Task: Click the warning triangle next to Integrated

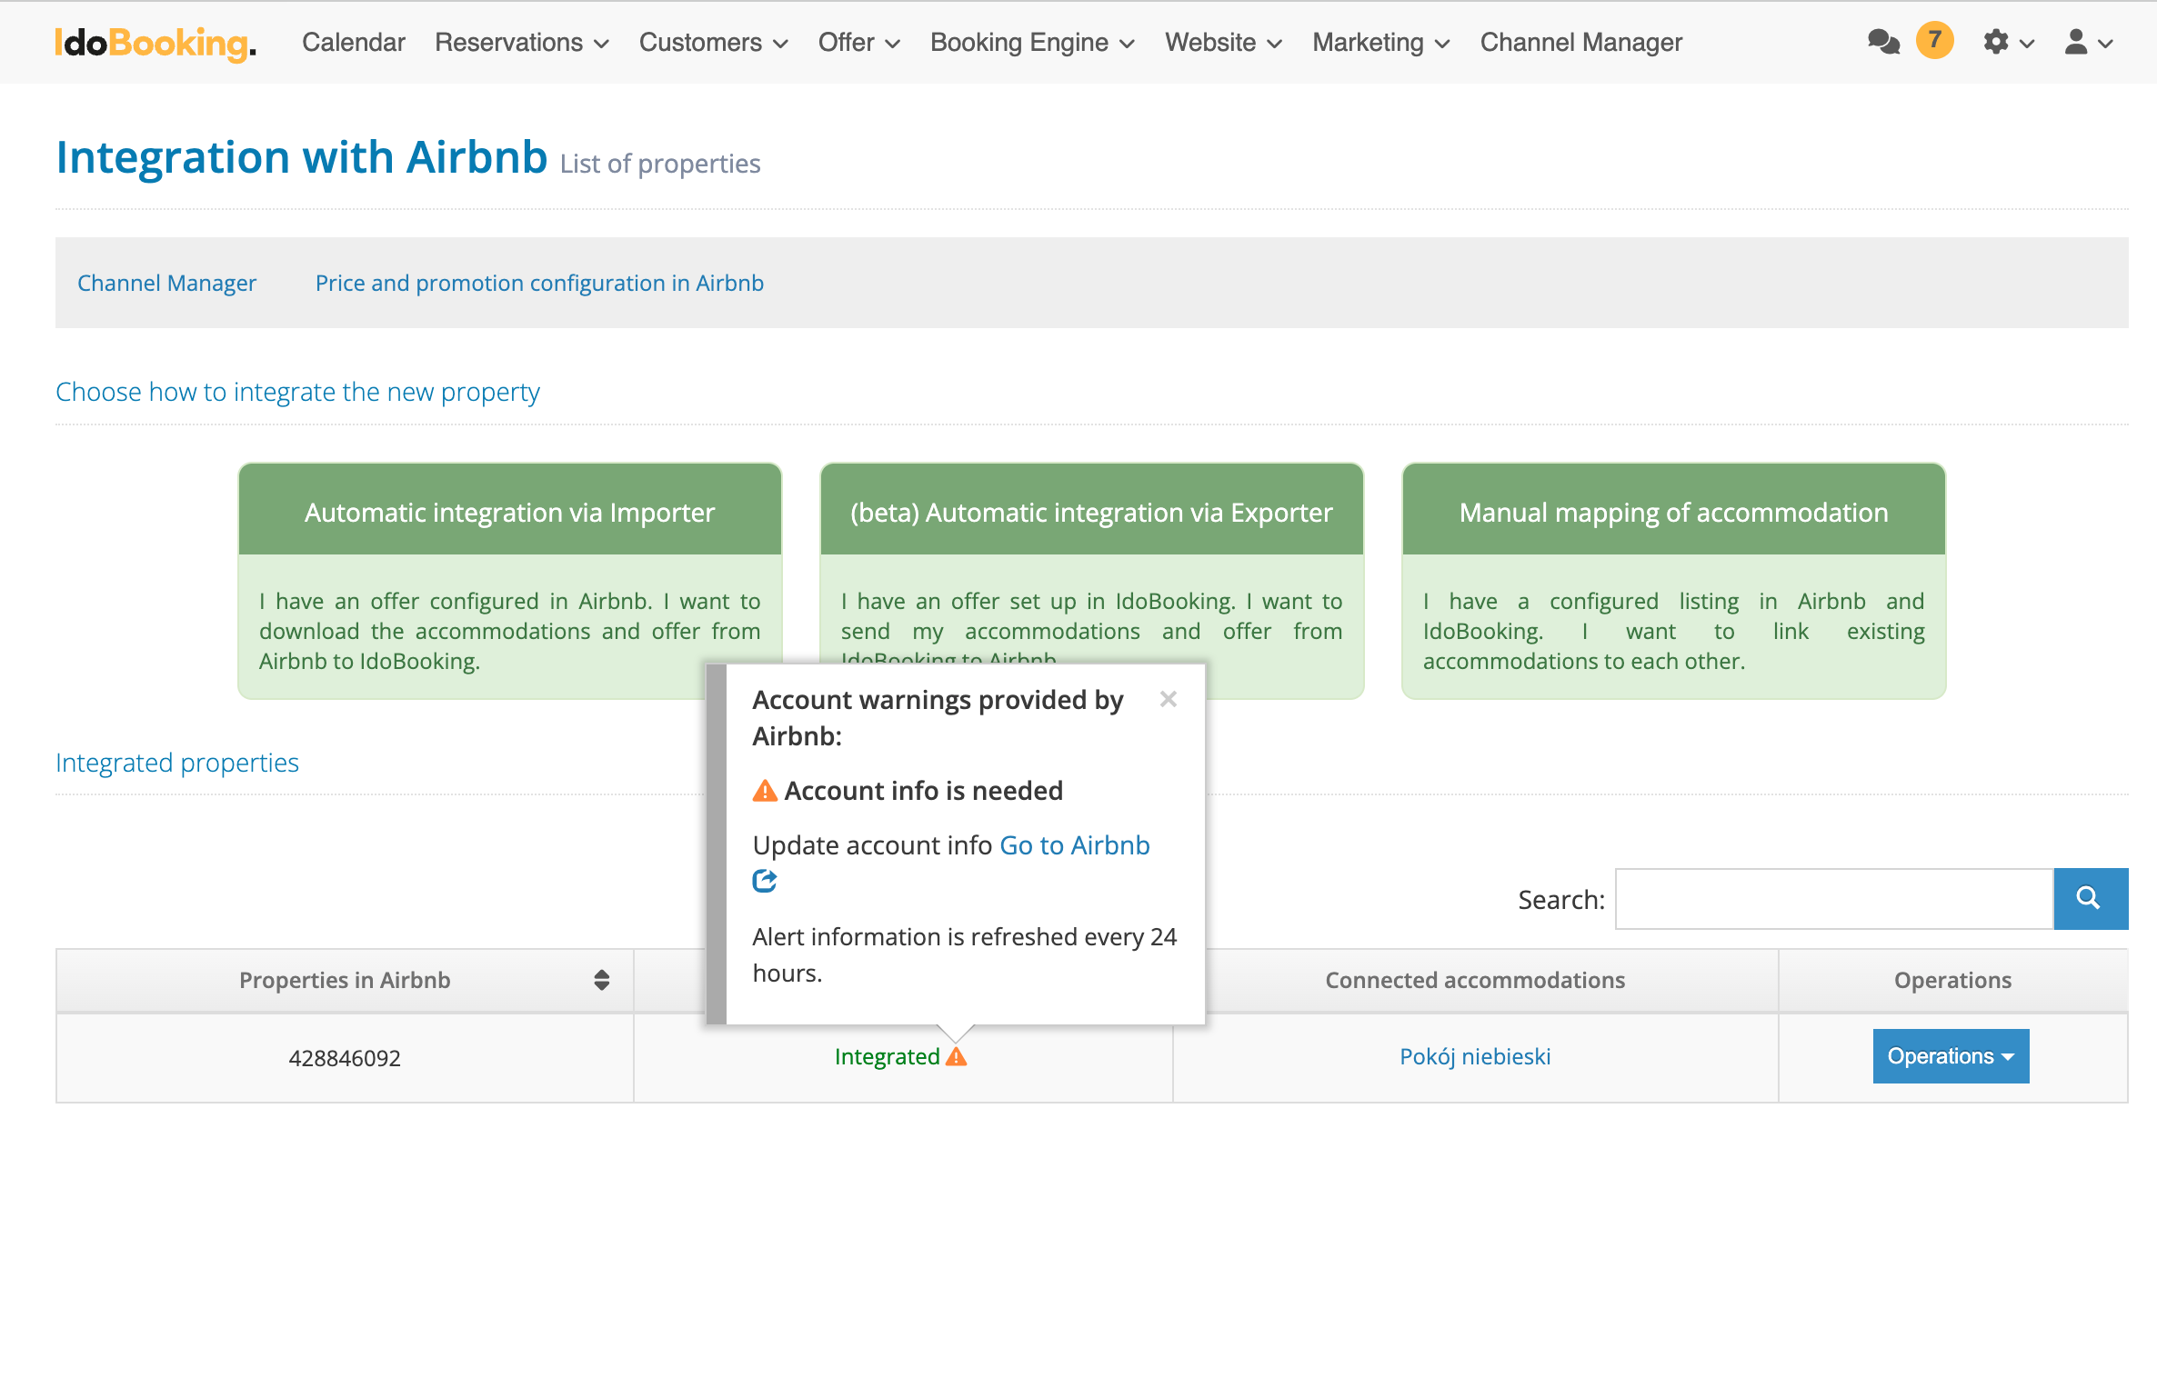Action: click(x=956, y=1056)
